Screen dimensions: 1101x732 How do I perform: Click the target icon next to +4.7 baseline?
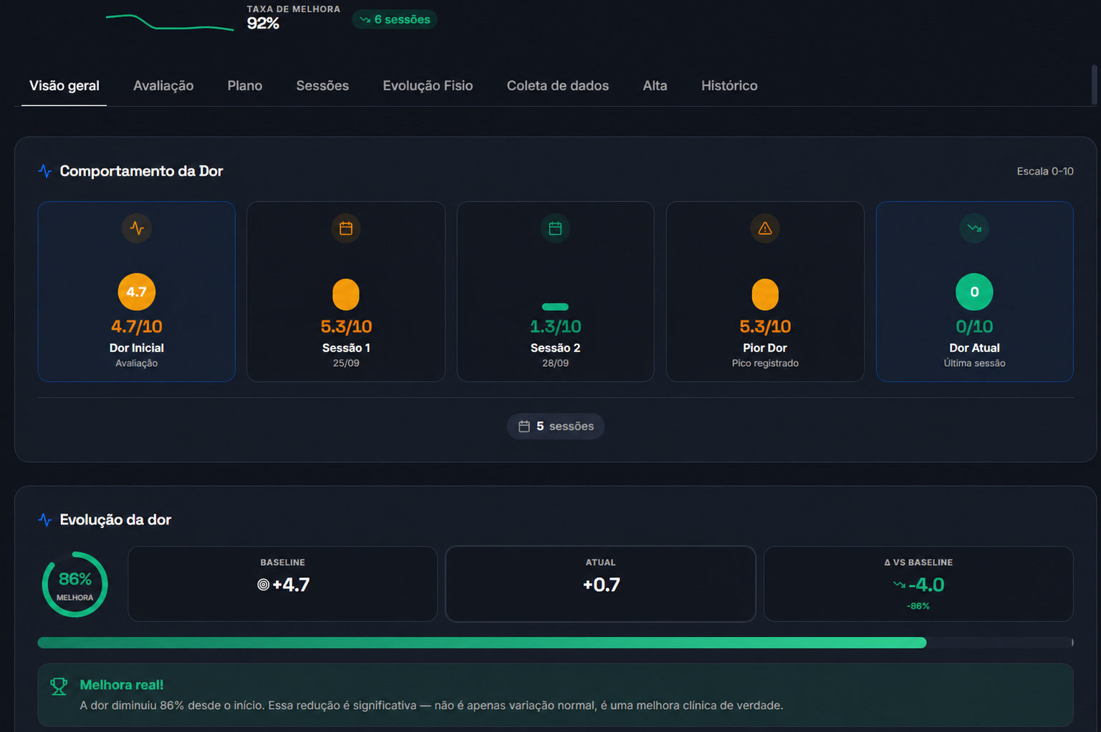coord(263,585)
